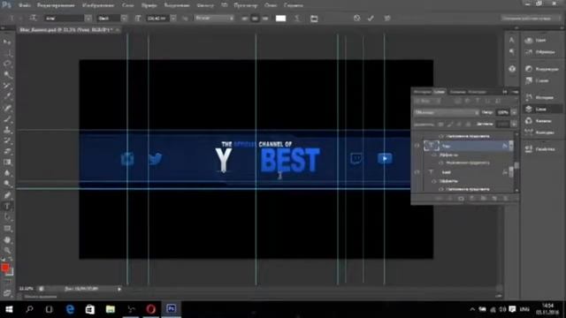The image size is (566, 318).
Task: Cancel the current text edits
Action: click(x=356, y=18)
